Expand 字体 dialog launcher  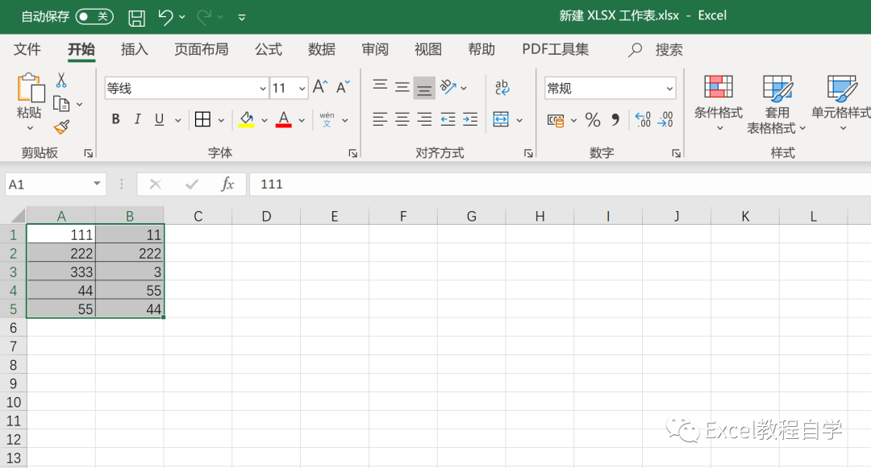coord(352,154)
